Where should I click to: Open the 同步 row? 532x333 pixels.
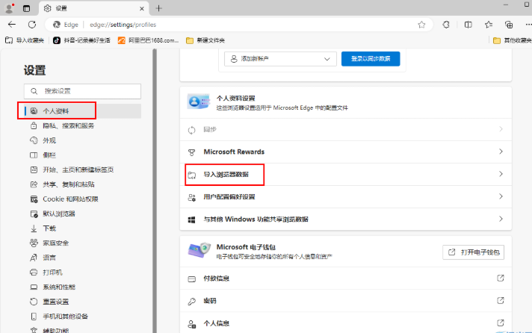tap(345, 129)
